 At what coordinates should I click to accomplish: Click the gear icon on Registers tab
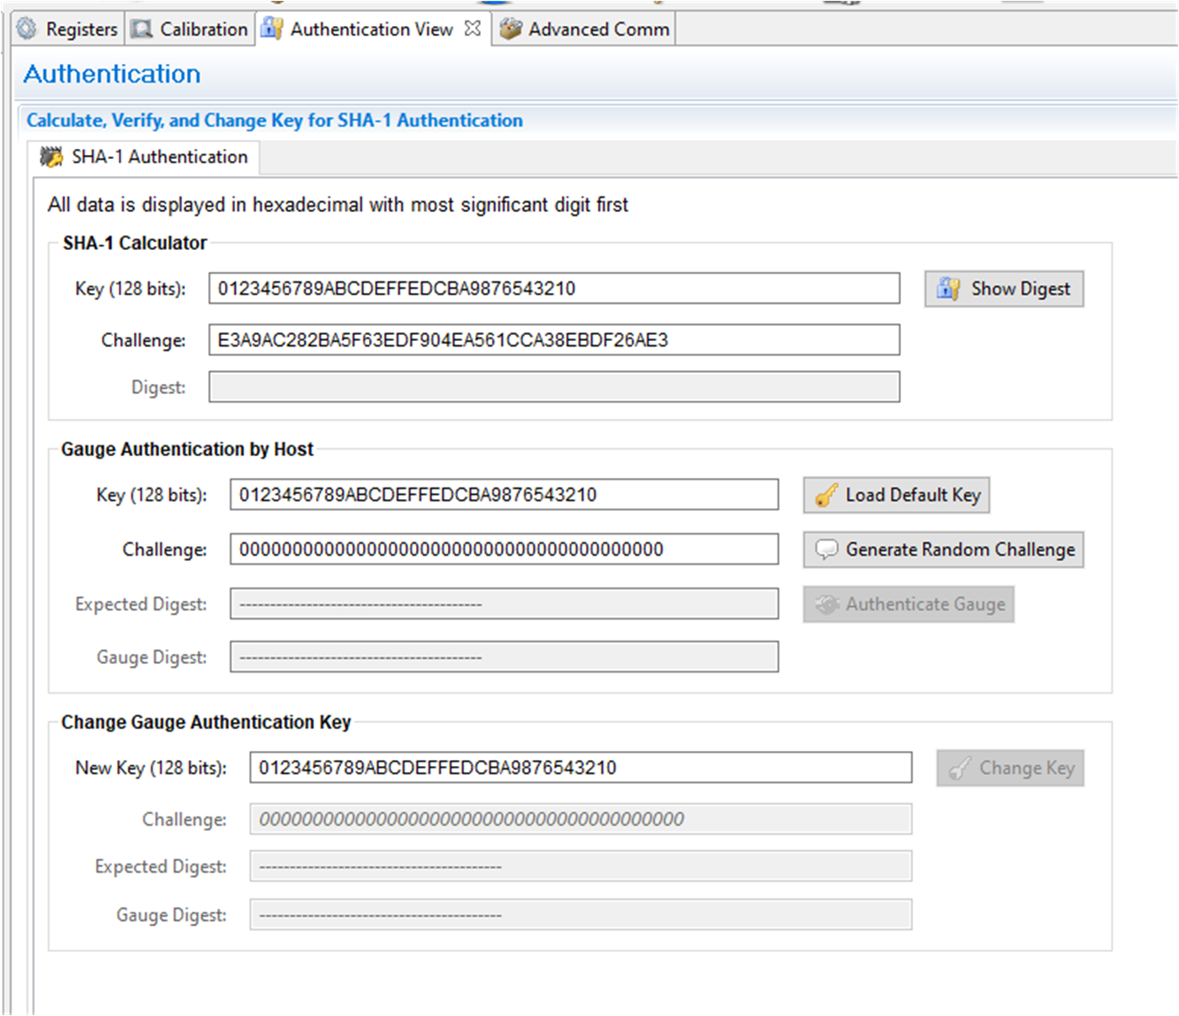click(27, 29)
